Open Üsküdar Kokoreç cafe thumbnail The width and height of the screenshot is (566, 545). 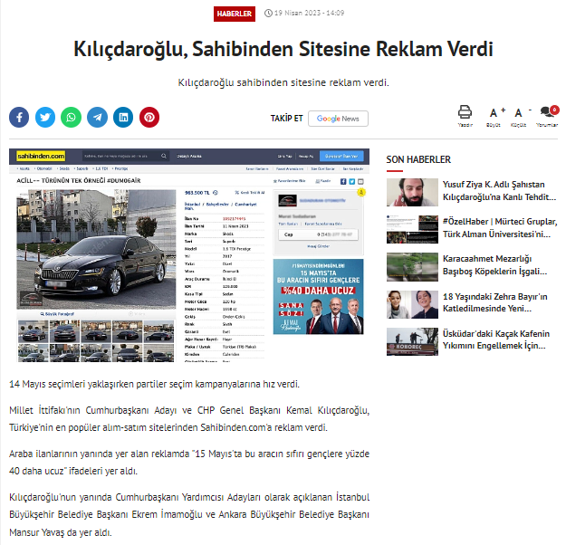pyautogui.click(x=412, y=341)
